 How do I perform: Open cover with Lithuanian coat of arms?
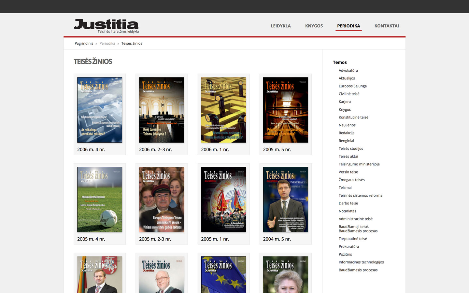(x=100, y=275)
